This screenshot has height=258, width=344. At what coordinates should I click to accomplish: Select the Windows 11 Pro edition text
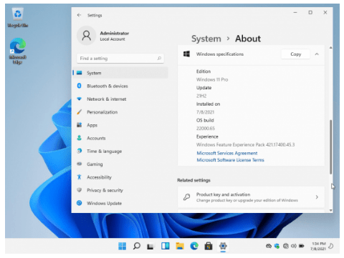(x=212, y=79)
